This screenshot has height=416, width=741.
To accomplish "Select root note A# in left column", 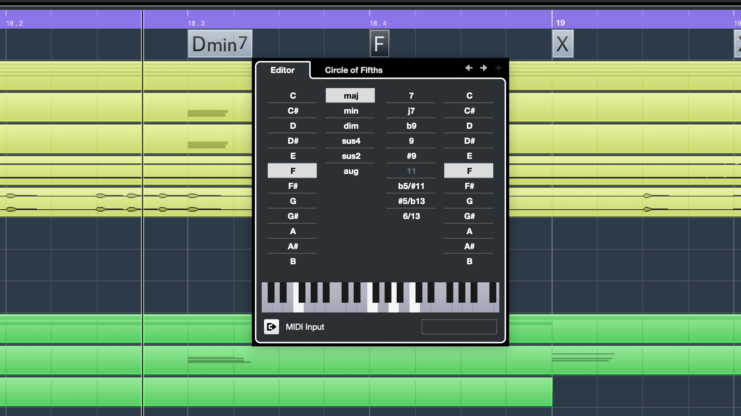I will click(x=293, y=246).
